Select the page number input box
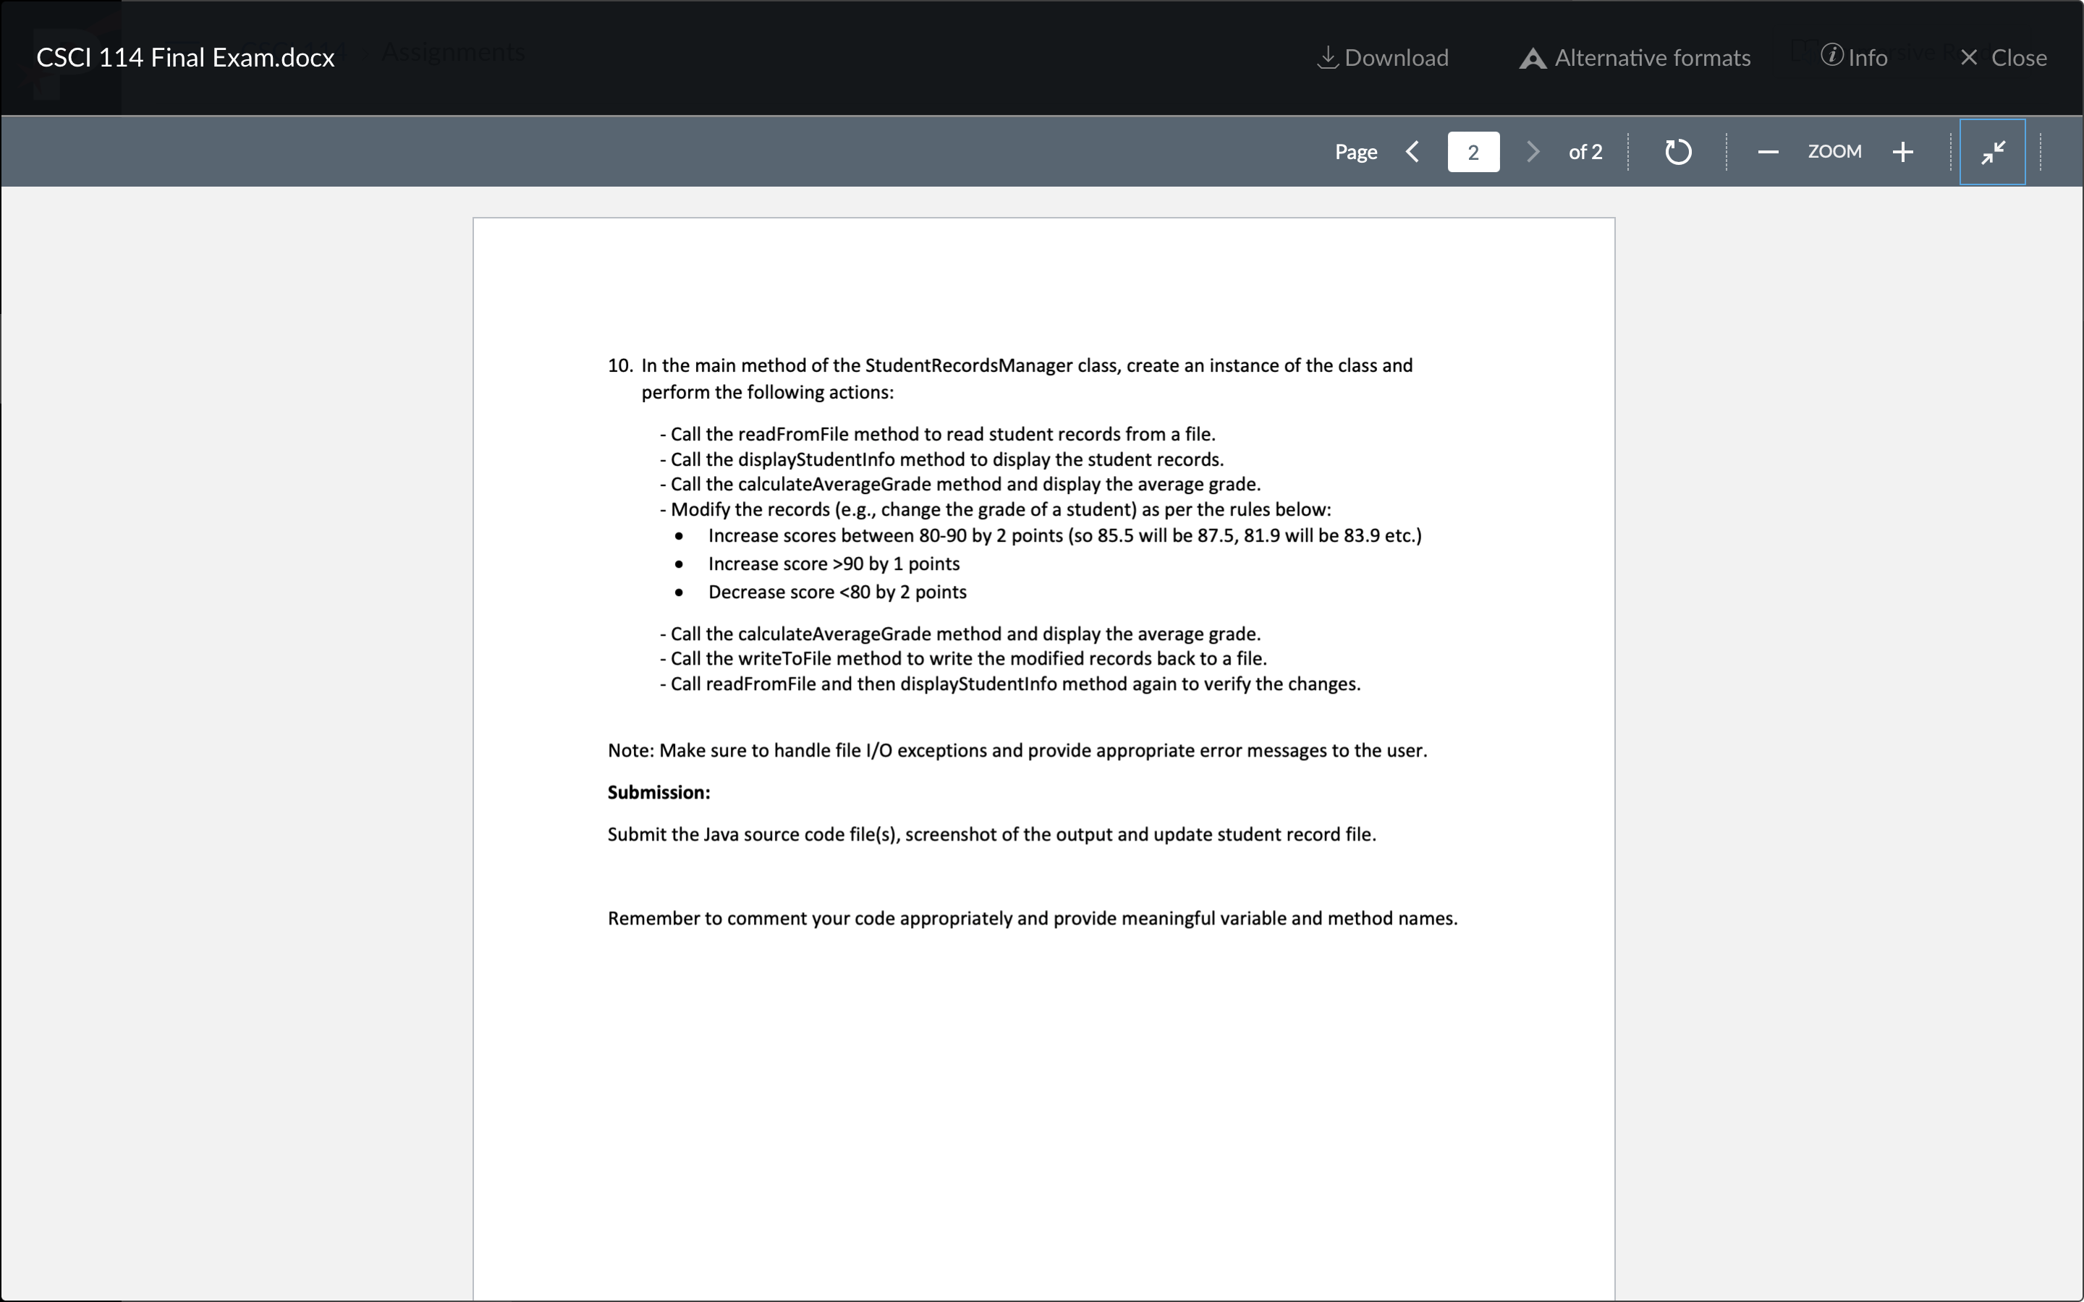The width and height of the screenshot is (2084, 1302). (x=1473, y=152)
